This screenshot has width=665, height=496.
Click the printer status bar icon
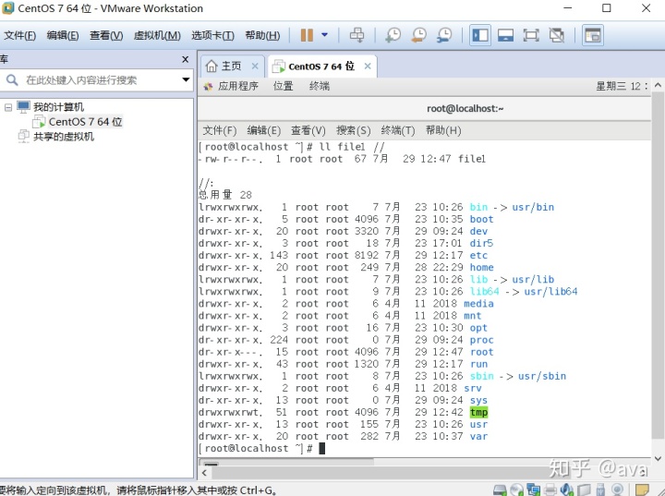(x=550, y=490)
